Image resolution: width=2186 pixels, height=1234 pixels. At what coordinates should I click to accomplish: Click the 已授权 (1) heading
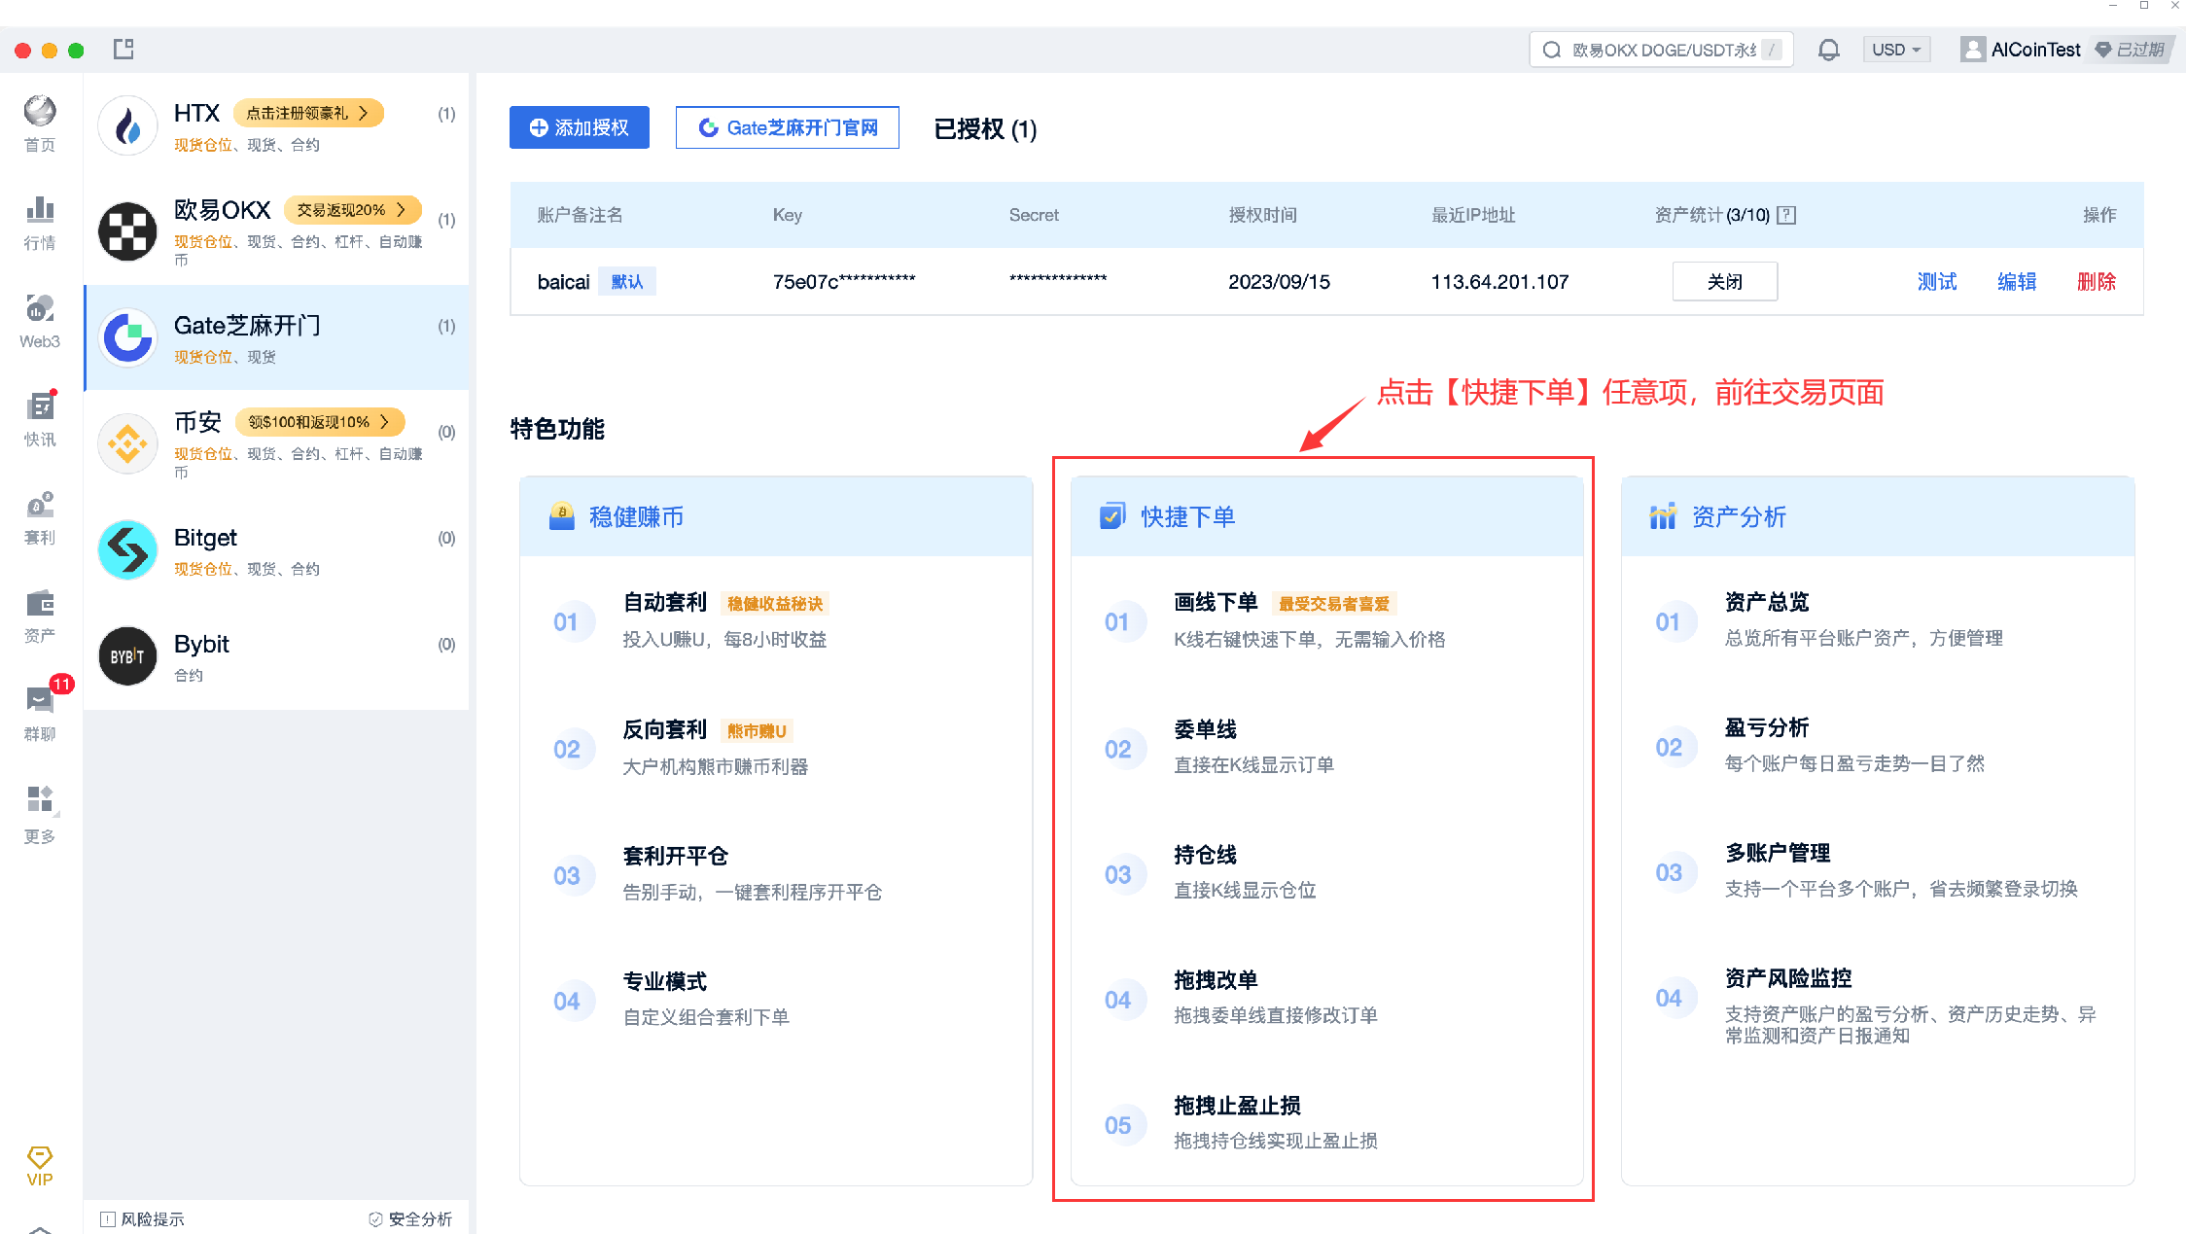[x=985, y=128]
